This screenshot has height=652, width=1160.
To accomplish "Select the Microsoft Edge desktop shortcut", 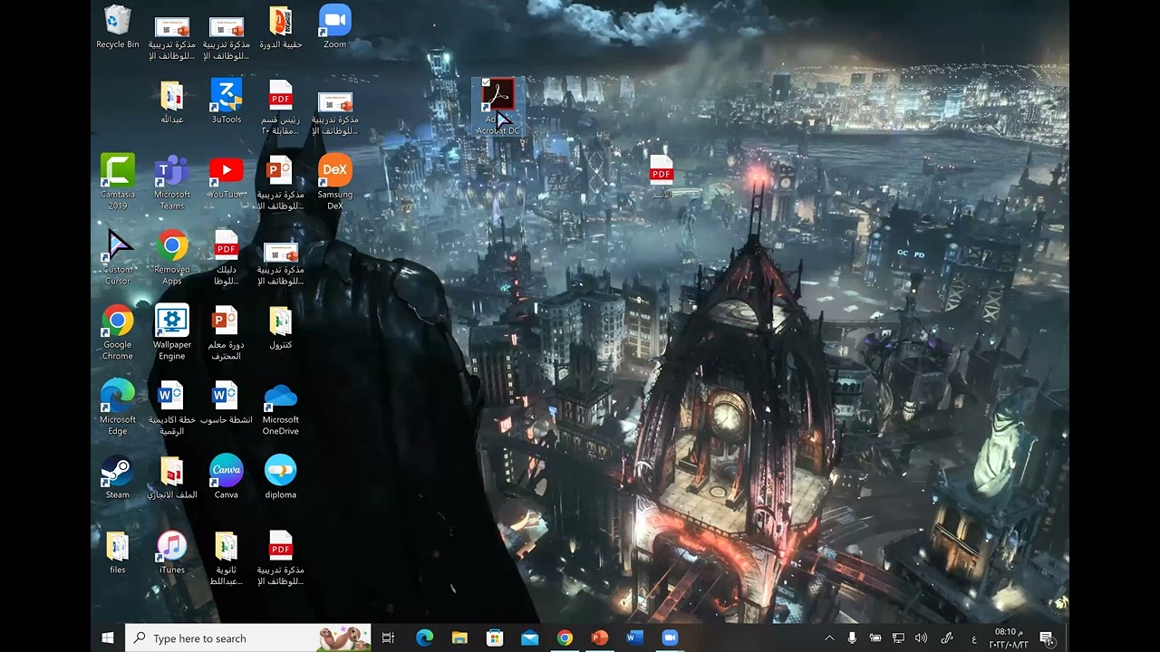I will [x=118, y=407].
